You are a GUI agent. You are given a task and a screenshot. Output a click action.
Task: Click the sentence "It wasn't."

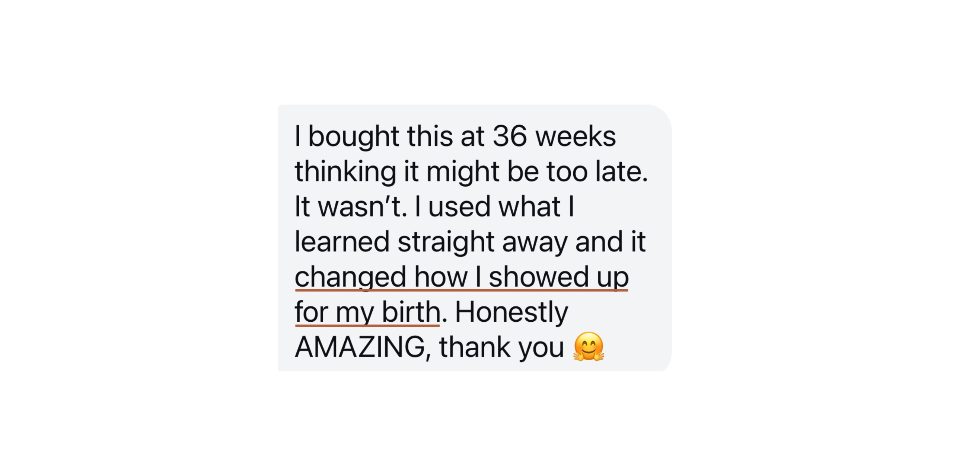coord(350,207)
